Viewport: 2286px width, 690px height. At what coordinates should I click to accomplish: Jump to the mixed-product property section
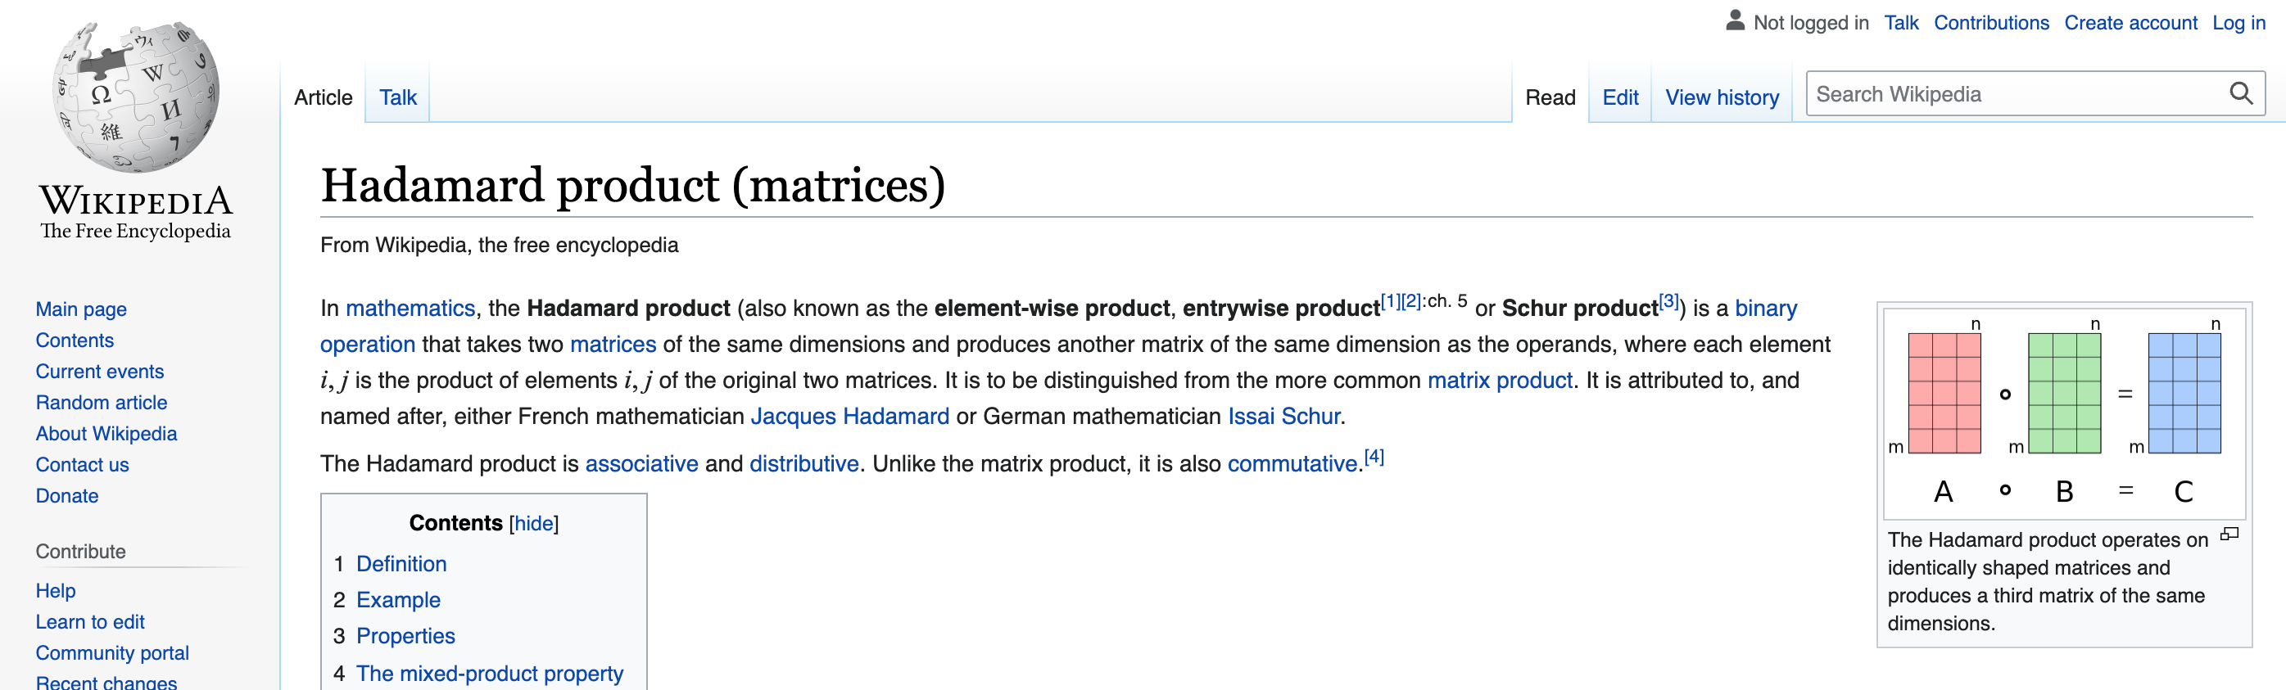click(x=489, y=673)
